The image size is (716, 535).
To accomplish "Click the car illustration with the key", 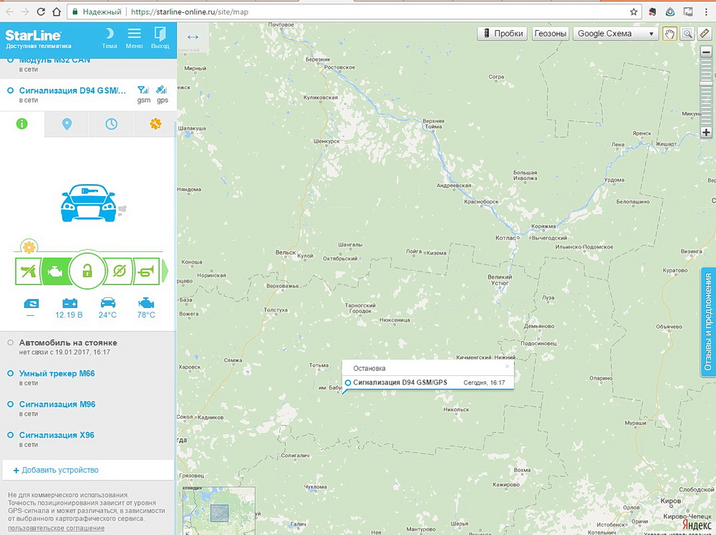I will click(88, 203).
